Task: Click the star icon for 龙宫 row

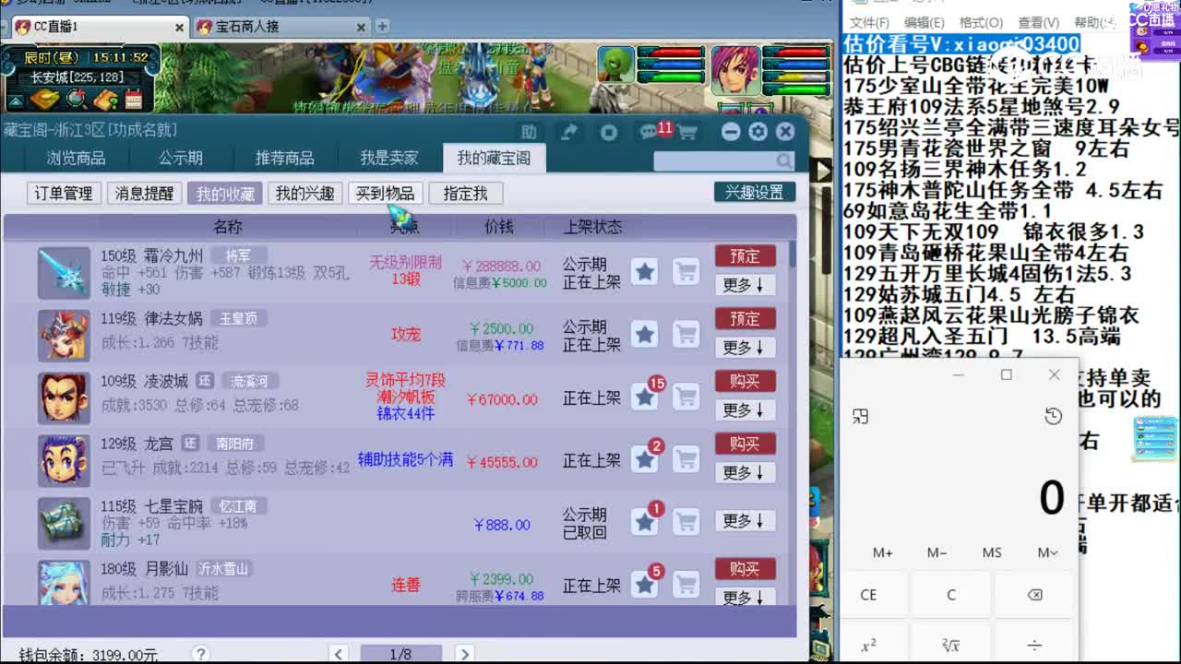Action: pos(645,459)
